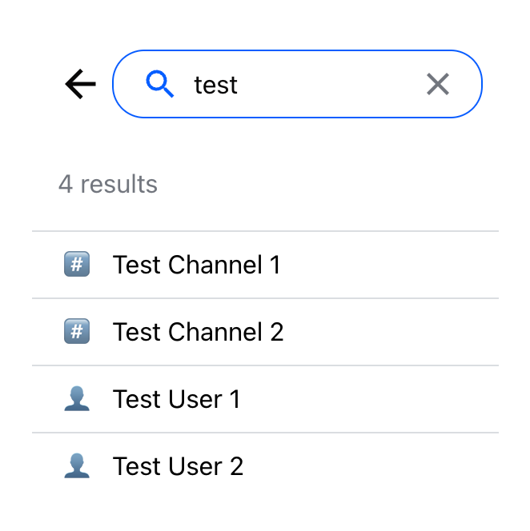Click the hash icon beside Test Channel 2
This screenshot has width=530, height=531.
(x=76, y=332)
